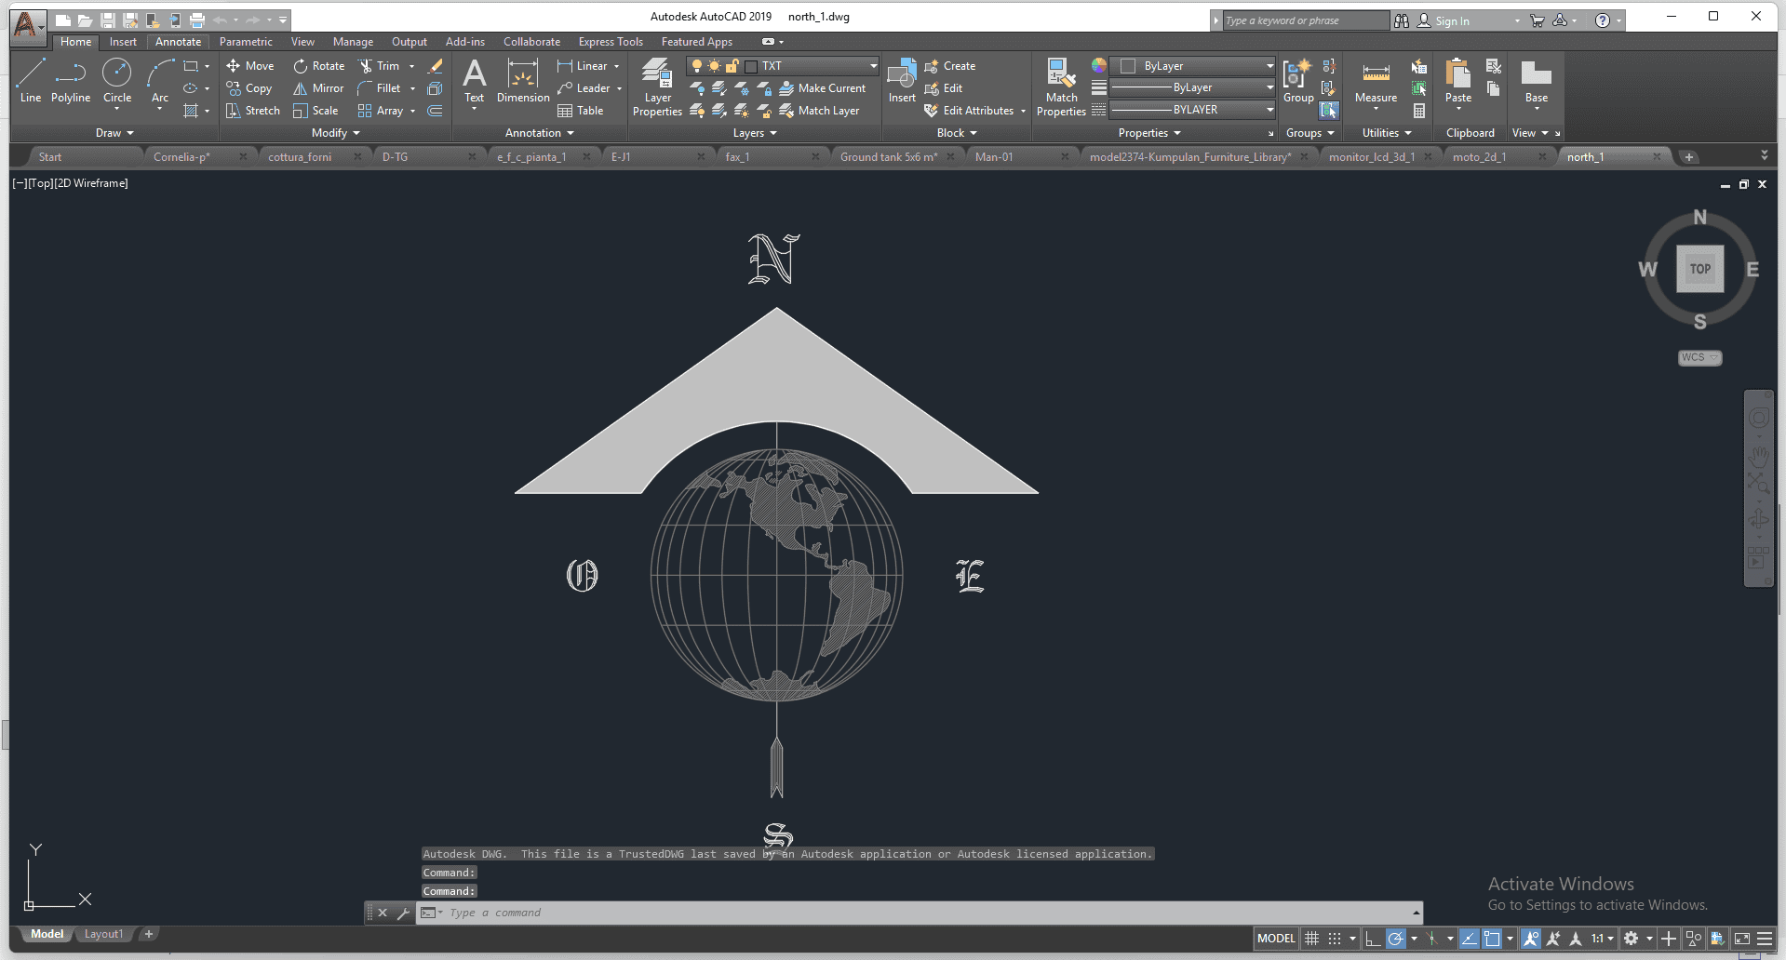Viewport: 1786px width, 960px height.
Task: Choose the Dimension annotation tool
Action: pyautogui.click(x=523, y=81)
